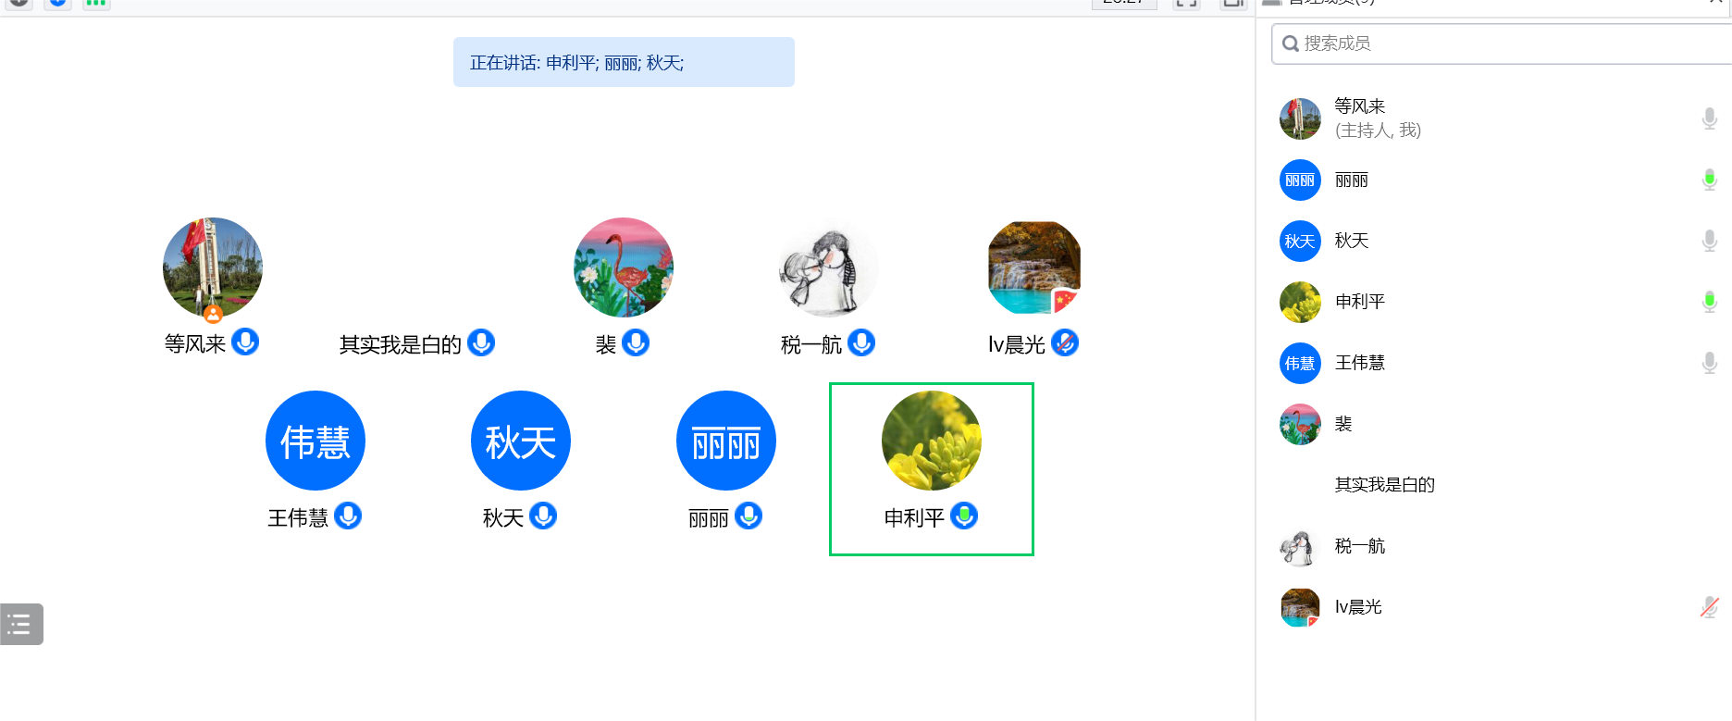Click the microphone icon next to 税一航 in grid
Screen dimensions: 1732x721
(861, 342)
